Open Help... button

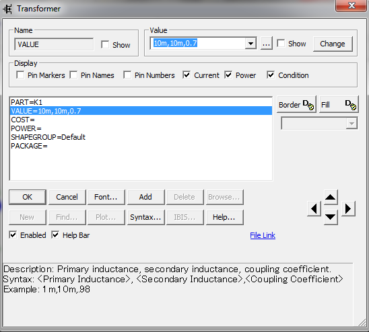tap(224, 217)
